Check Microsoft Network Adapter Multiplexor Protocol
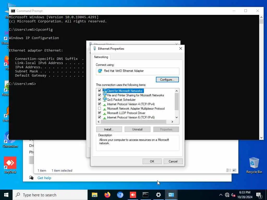The width and height of the screenshot is (267, 200). point(99,108)
